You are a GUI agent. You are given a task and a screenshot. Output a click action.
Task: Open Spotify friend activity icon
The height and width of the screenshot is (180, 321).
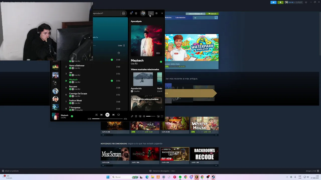coord(136,13)
